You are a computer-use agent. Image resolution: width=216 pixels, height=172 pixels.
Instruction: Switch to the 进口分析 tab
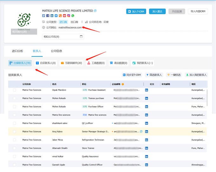click(17, 51)
